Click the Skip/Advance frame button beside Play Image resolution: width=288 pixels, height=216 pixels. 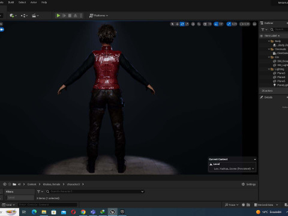[64, 16]
